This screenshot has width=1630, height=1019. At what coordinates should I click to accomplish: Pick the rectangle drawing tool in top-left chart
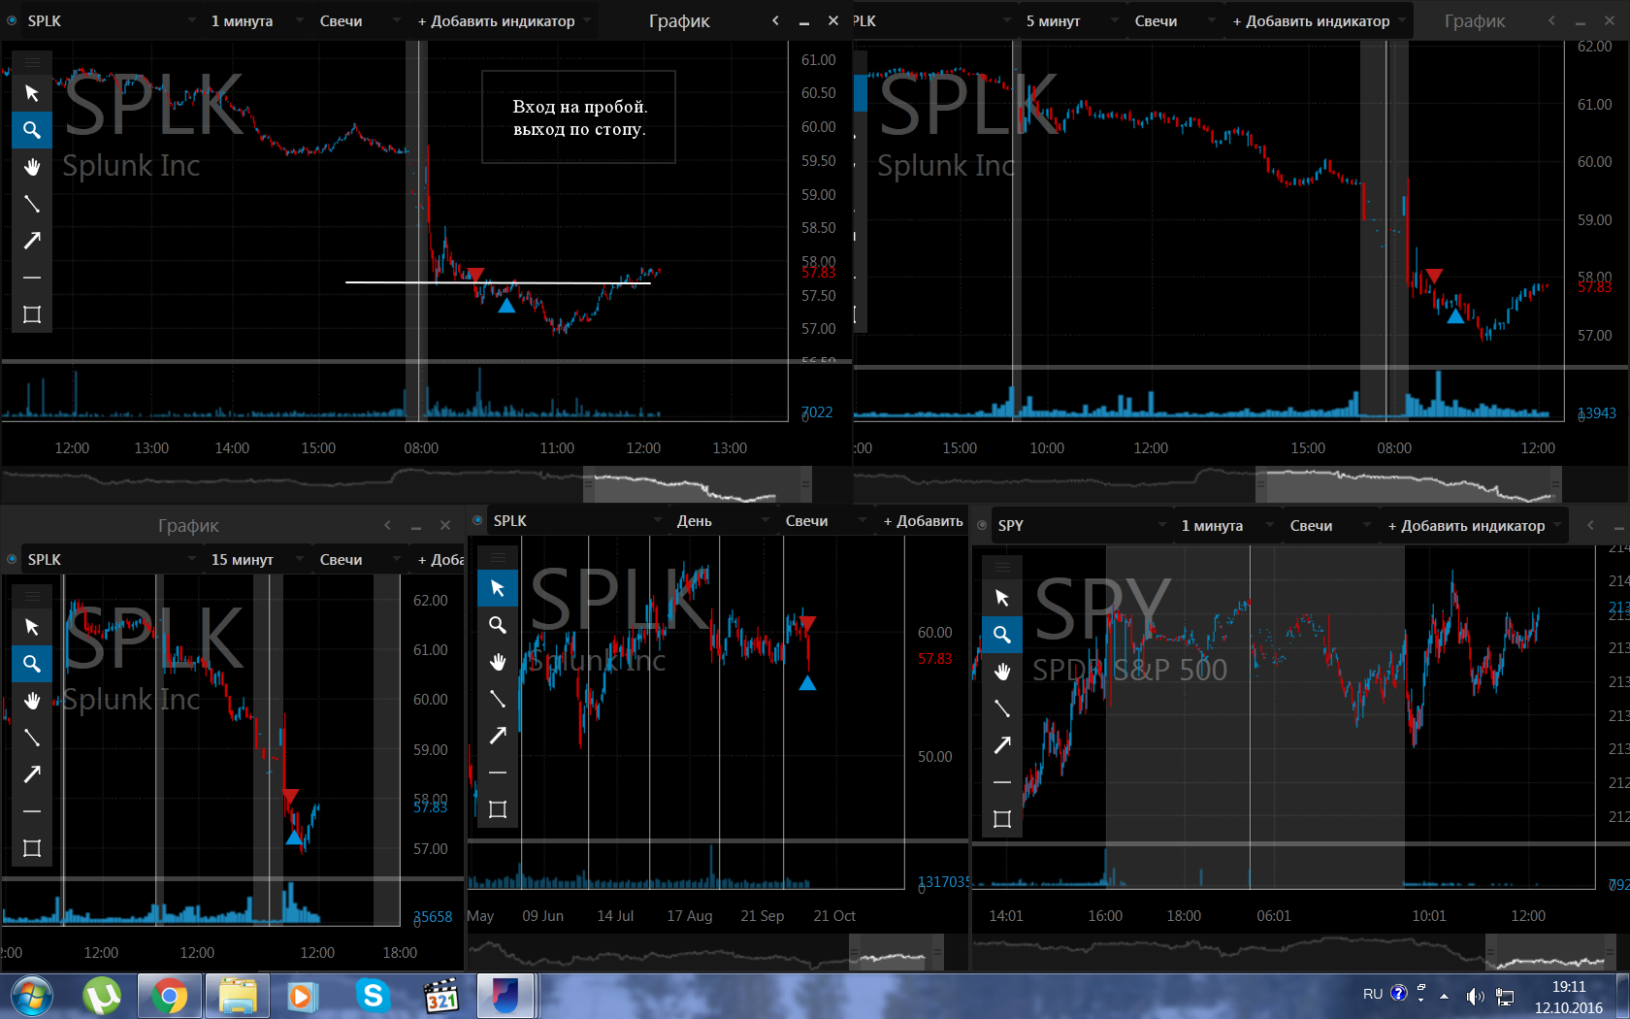[x=32, y=314]
